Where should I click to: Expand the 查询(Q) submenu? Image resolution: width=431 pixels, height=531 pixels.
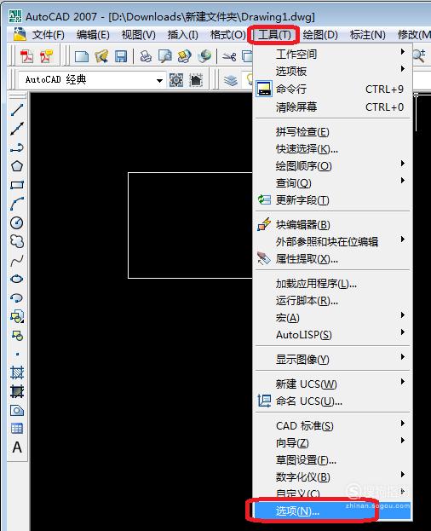pos(332,183)
